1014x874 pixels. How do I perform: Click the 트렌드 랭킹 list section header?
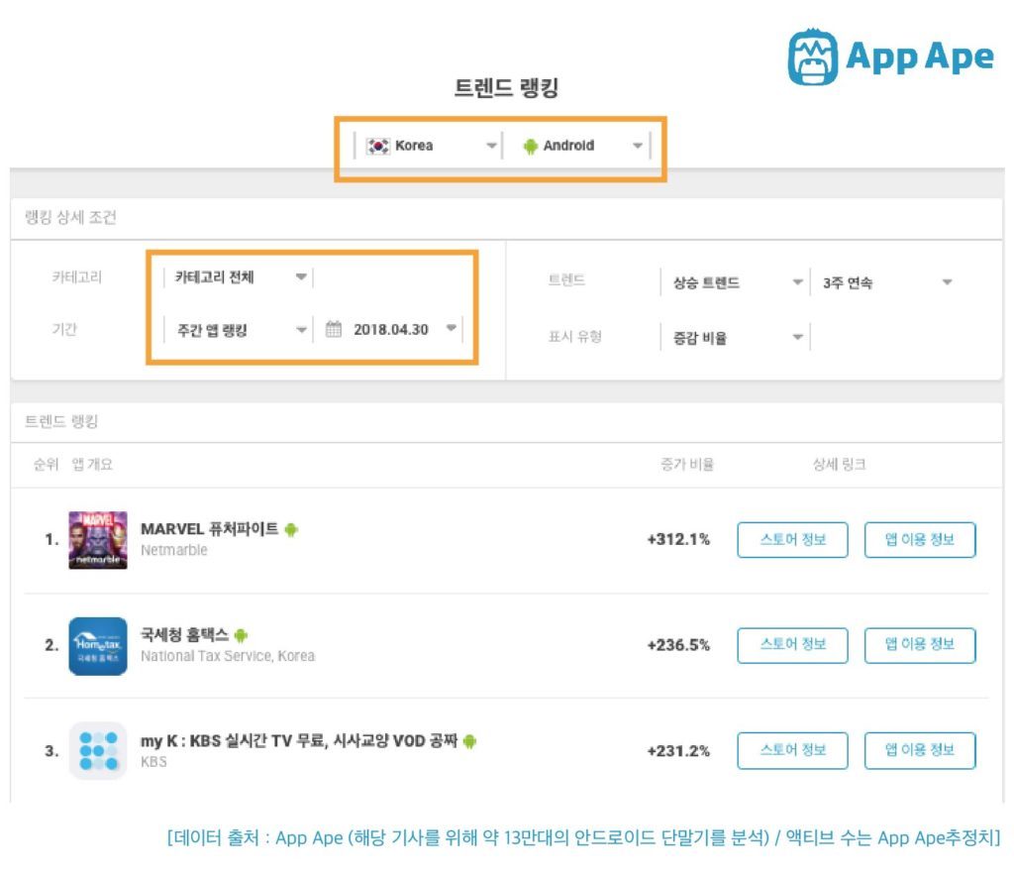tap(60, 422)
